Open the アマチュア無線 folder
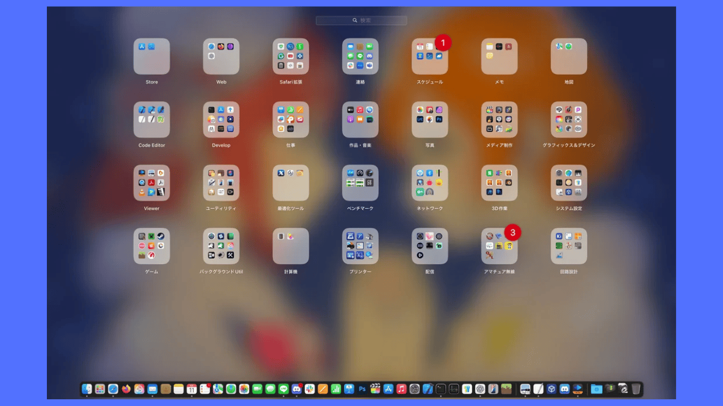This screenshot has height=406, width=723. pos(499,246)
